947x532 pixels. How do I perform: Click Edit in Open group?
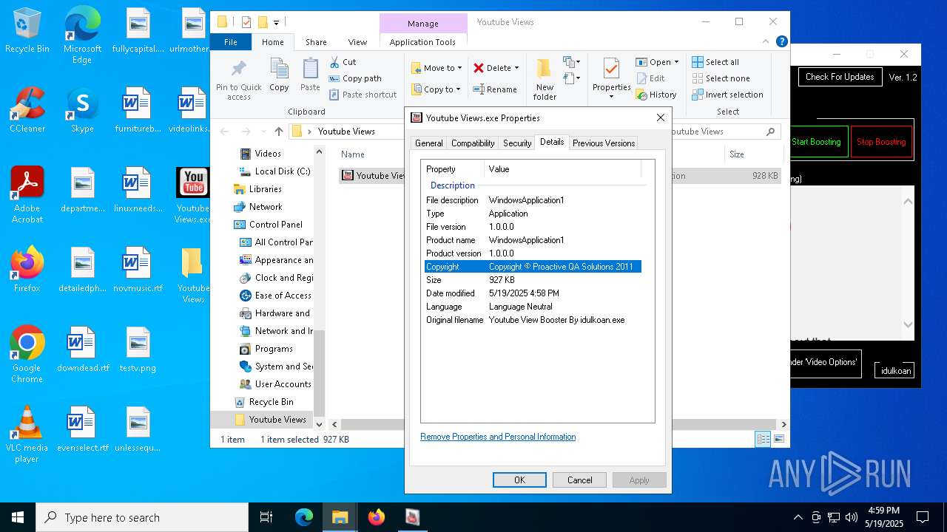[x=650, y=78]
